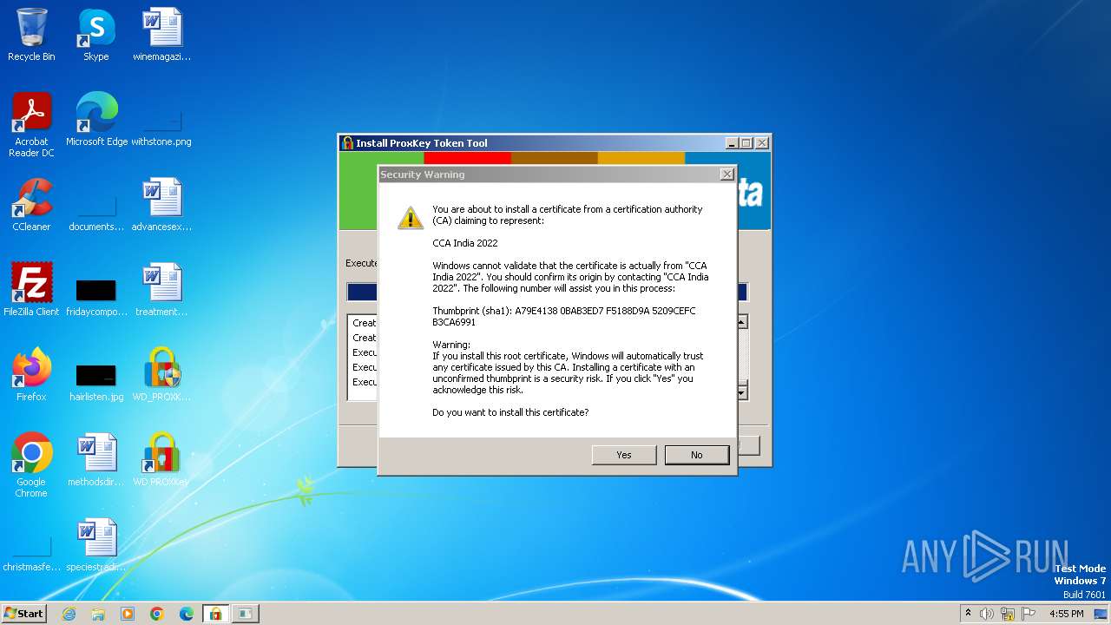Close the Security Warning dialog
This screenshot has width=1111, height=625.
coord(727,174)
